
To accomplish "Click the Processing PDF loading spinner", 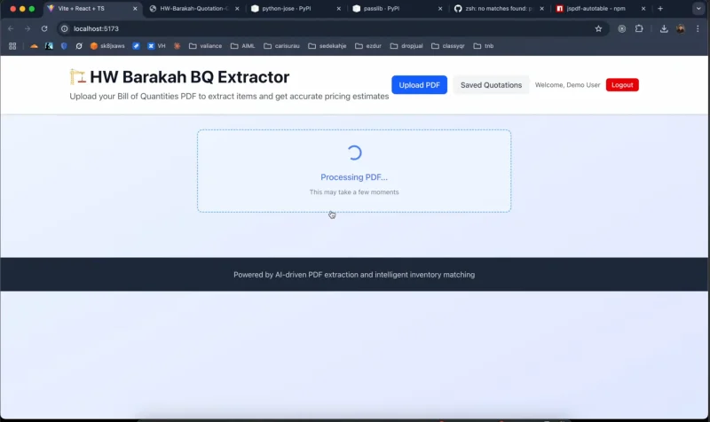I will [x=354, y=152].
